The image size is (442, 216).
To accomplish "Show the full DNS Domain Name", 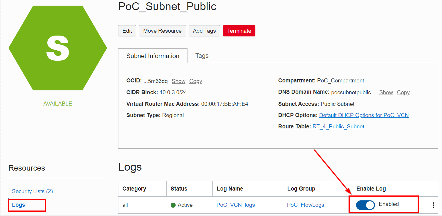I will click(x=386, y=92).
